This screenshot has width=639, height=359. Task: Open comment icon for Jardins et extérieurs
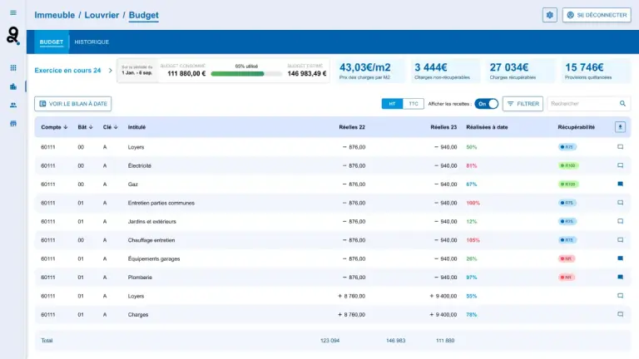[620, 221]
